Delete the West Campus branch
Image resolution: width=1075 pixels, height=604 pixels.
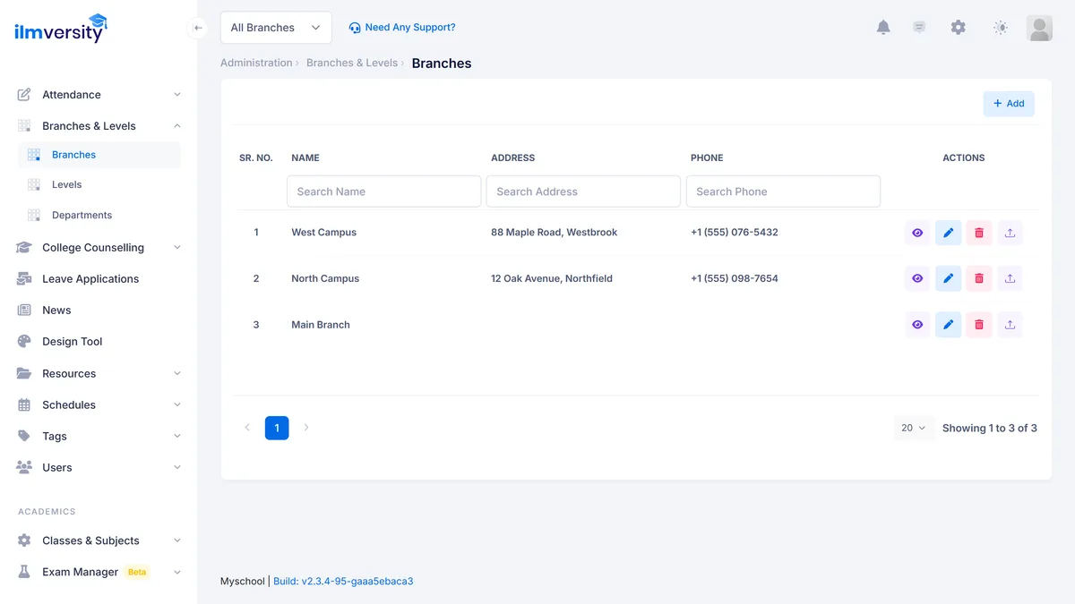979,233
